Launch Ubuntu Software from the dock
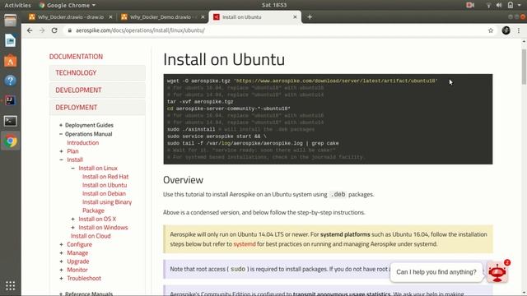This screenshot has height=296, width=527. point(10,61)
